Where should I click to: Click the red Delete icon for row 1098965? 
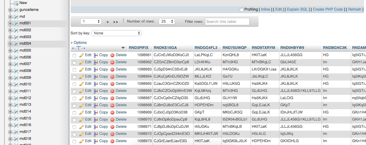point(112,84)
